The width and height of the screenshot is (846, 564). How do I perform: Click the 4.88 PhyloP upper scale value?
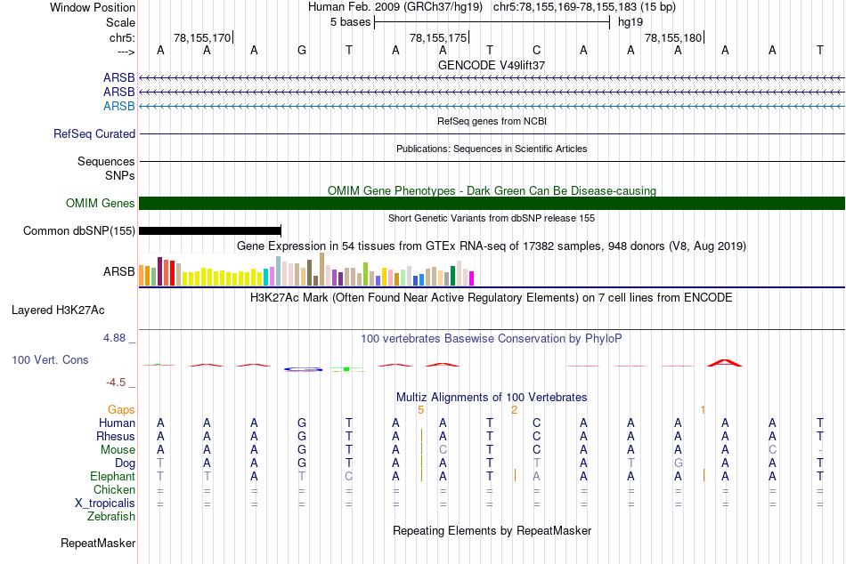[114, 338]
